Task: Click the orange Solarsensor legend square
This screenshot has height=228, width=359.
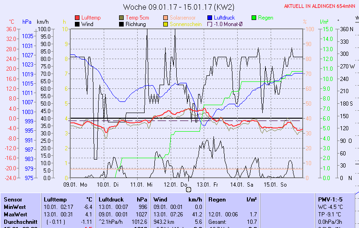Action: pyautogui.click(x=166, y=18)
